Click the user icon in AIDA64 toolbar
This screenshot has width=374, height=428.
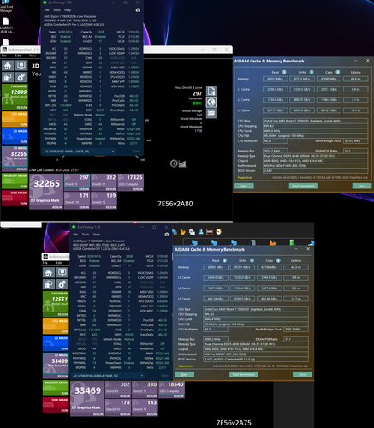pyautogui.click(x=201, y=232)
